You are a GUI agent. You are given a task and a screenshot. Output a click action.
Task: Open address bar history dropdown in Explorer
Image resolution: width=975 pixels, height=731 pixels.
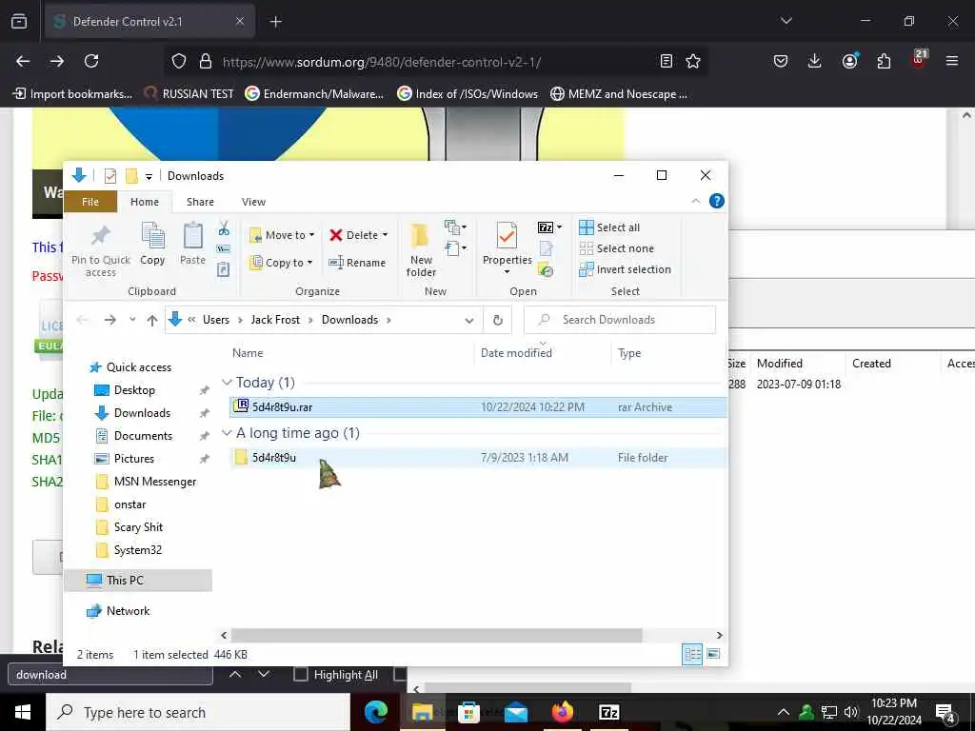click(468, 320)
